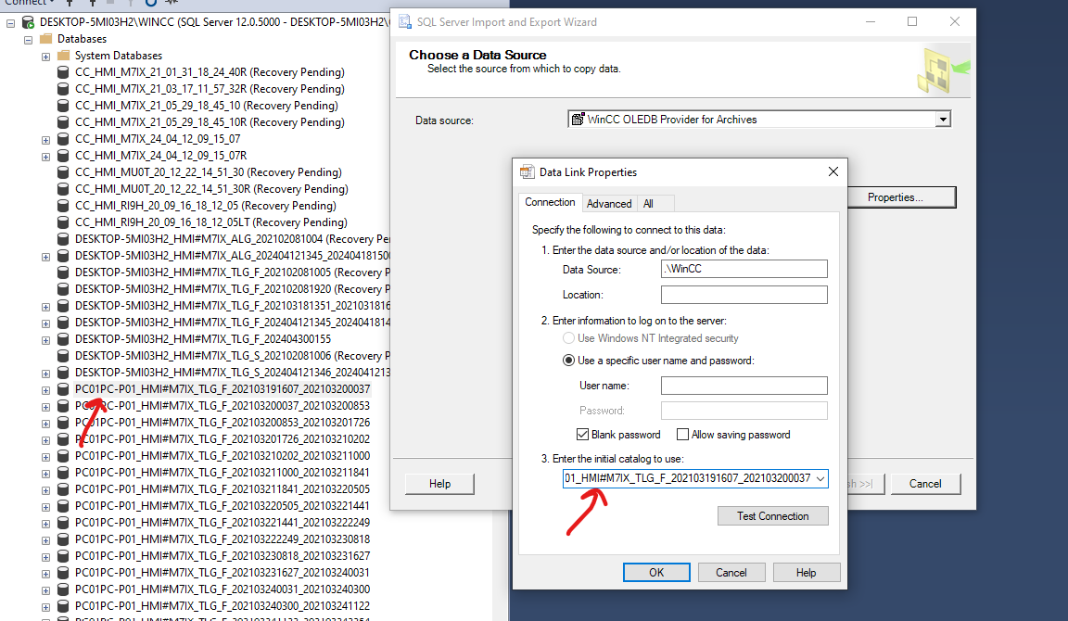Select PC01PC-P01_HMI#M7IX_TLG_F_202103200853_202103201726 row
Viewport: 1068px width, 621px height.
222,422
